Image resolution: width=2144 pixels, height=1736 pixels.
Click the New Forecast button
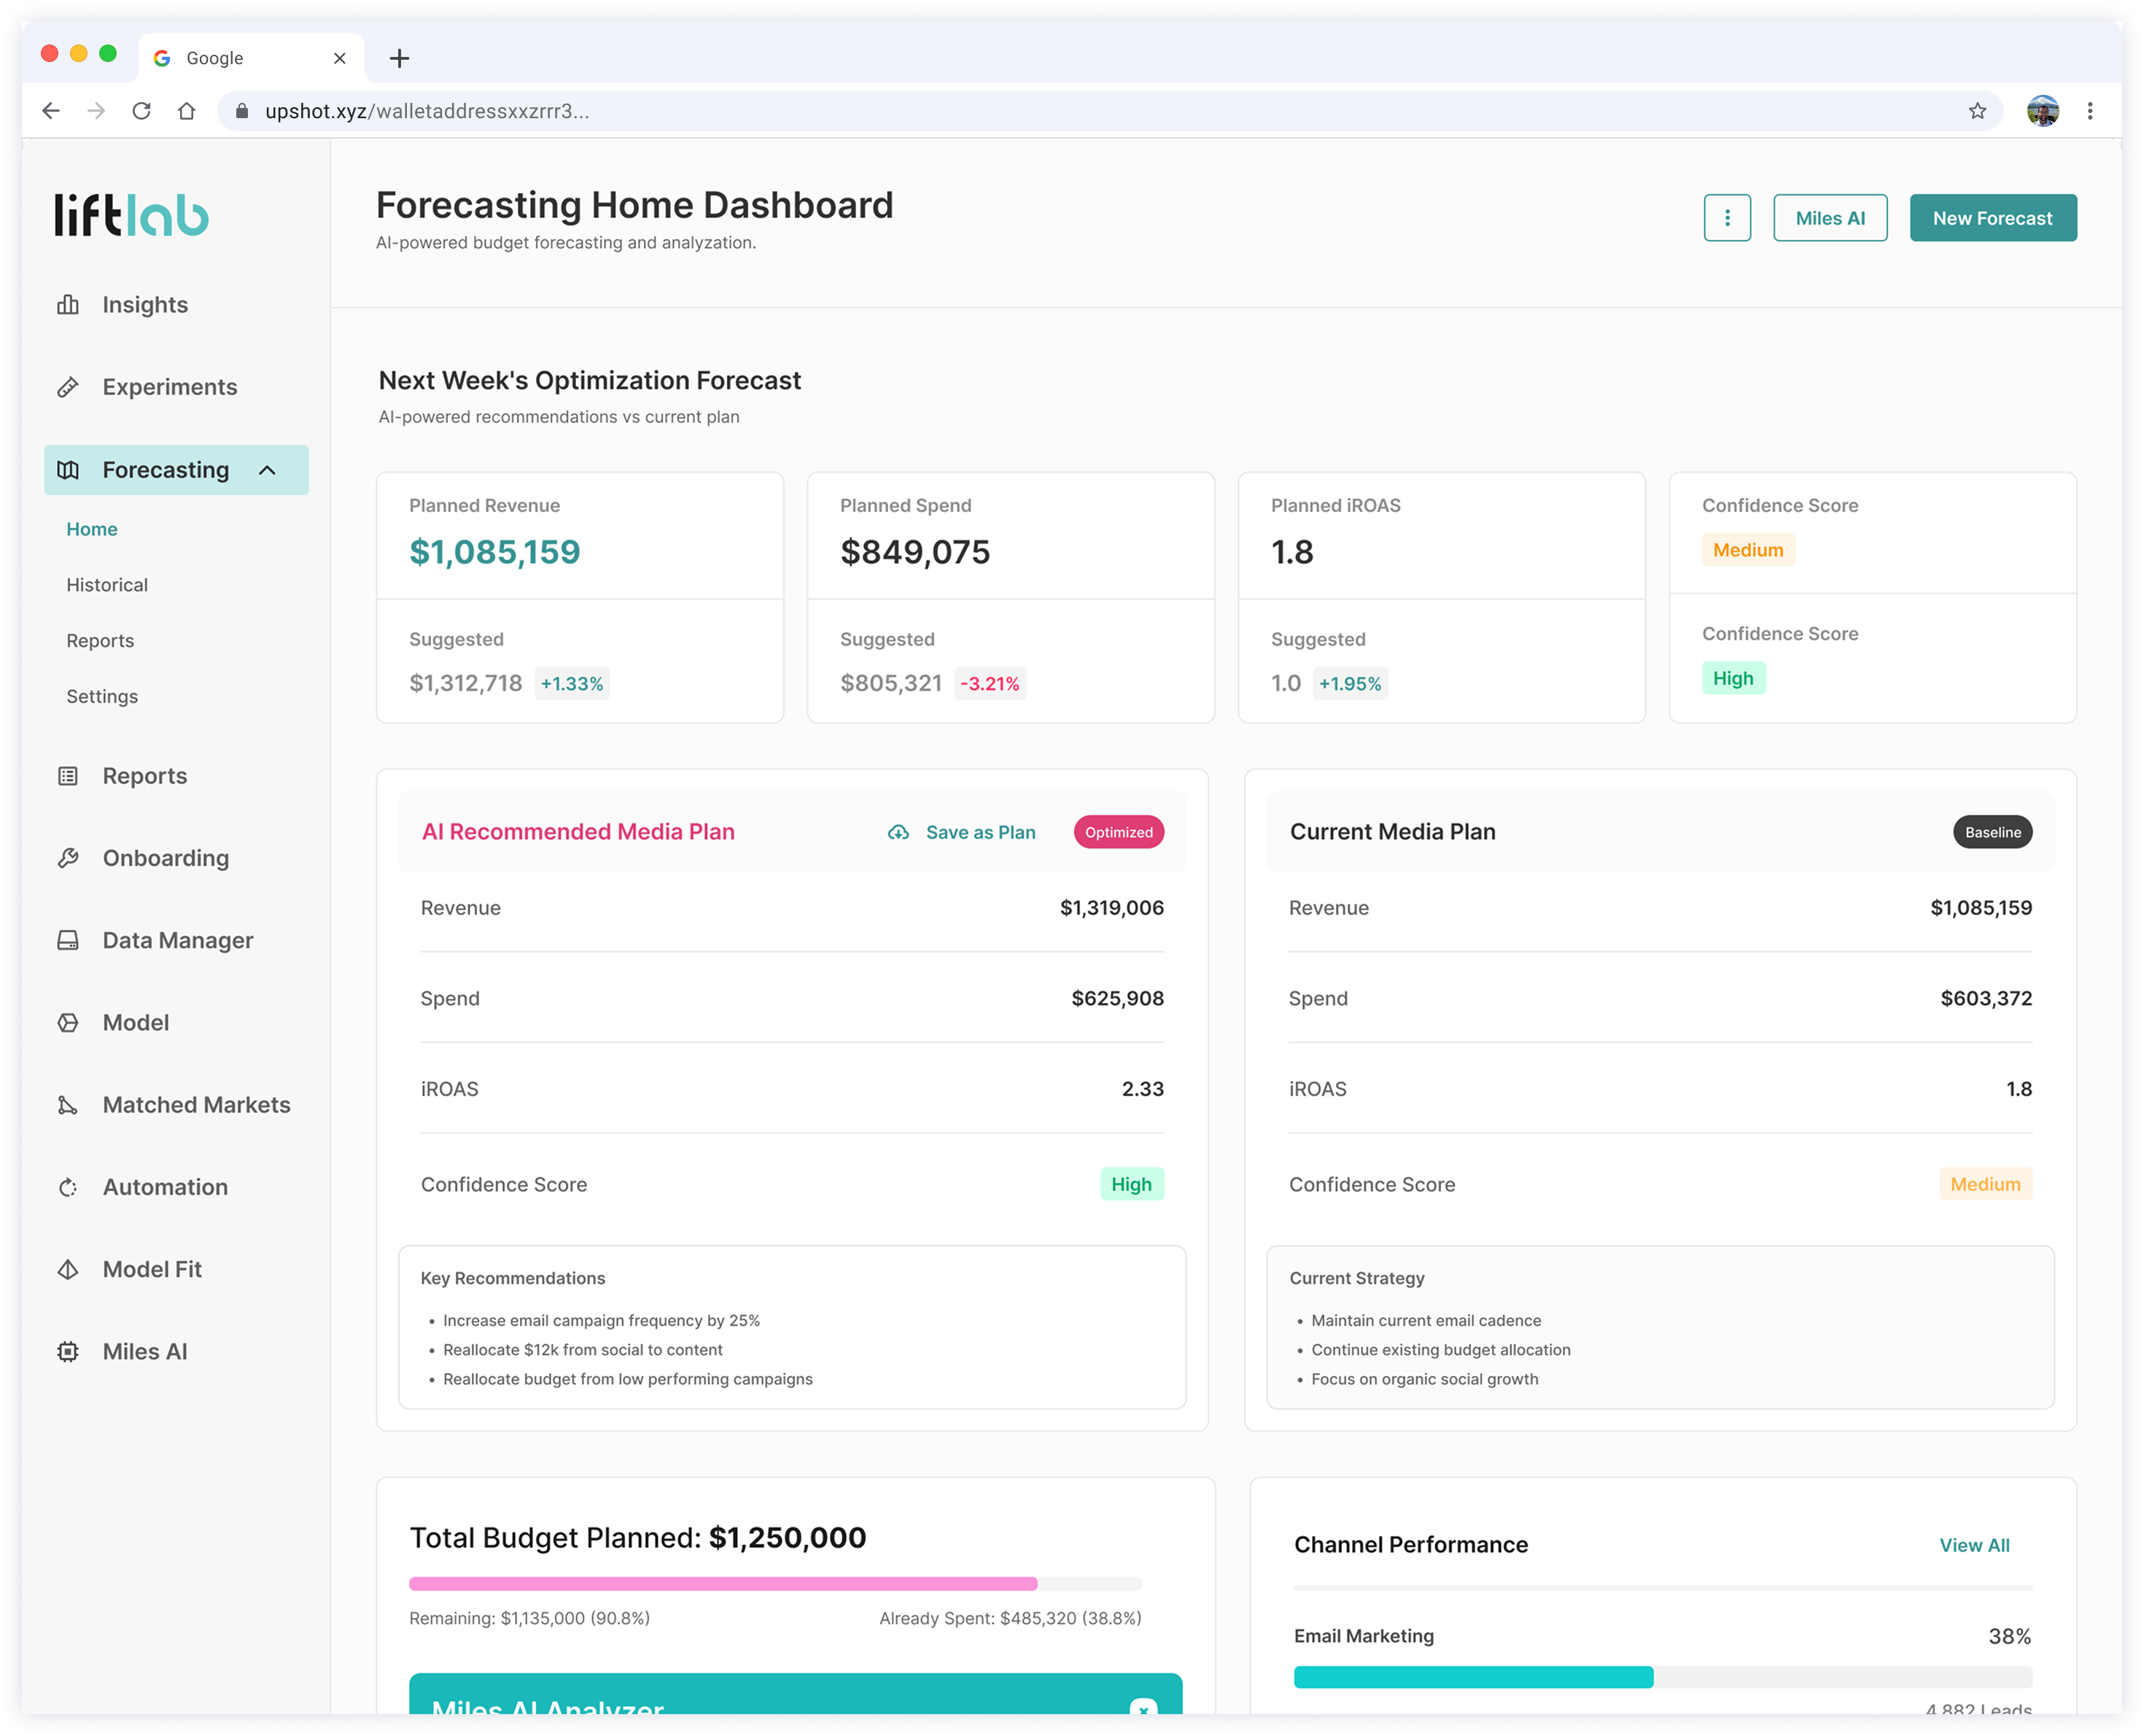[x=1992, y=218]
